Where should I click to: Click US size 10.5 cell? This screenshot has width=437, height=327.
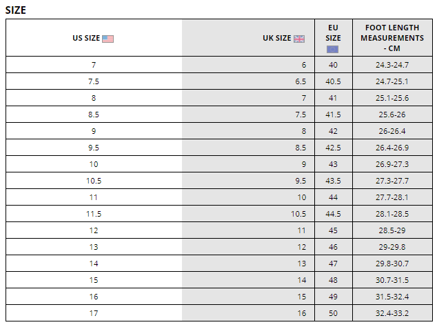(x=94, y=181)
